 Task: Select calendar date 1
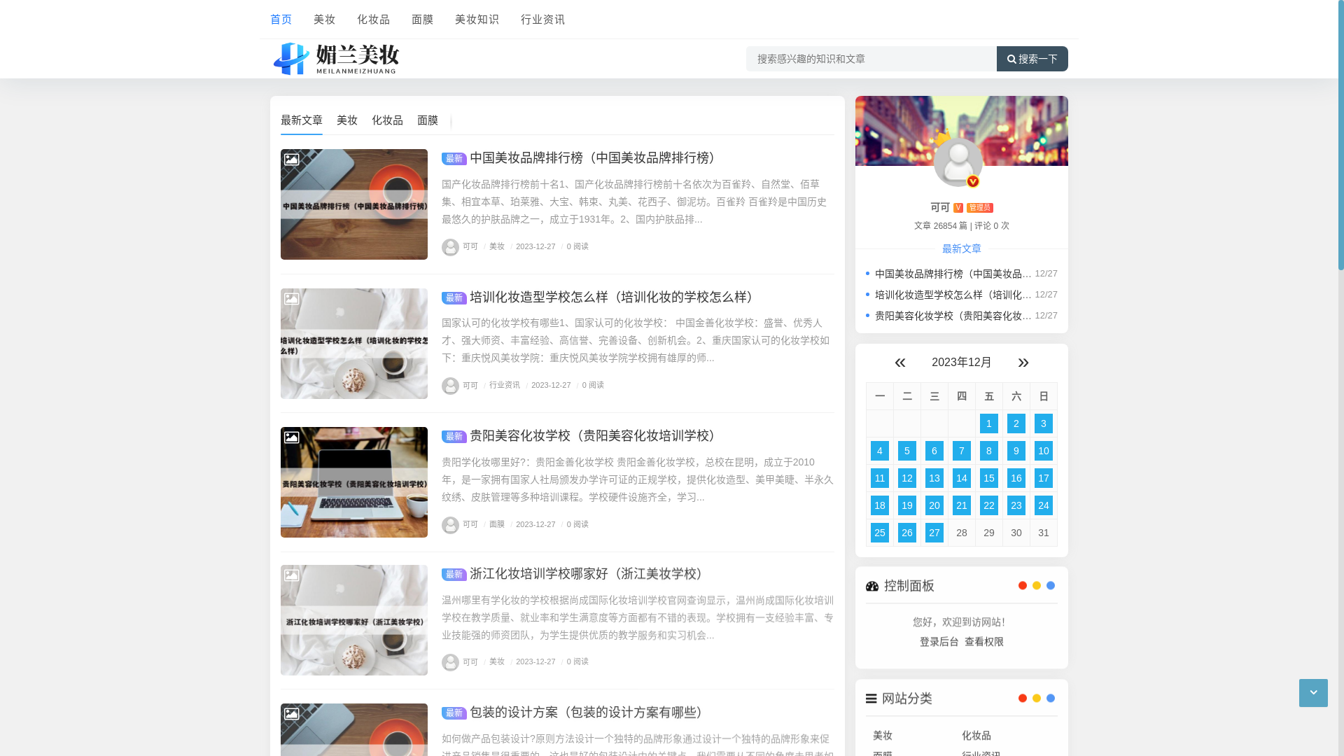pyautogui.click(x=989, y=423)
